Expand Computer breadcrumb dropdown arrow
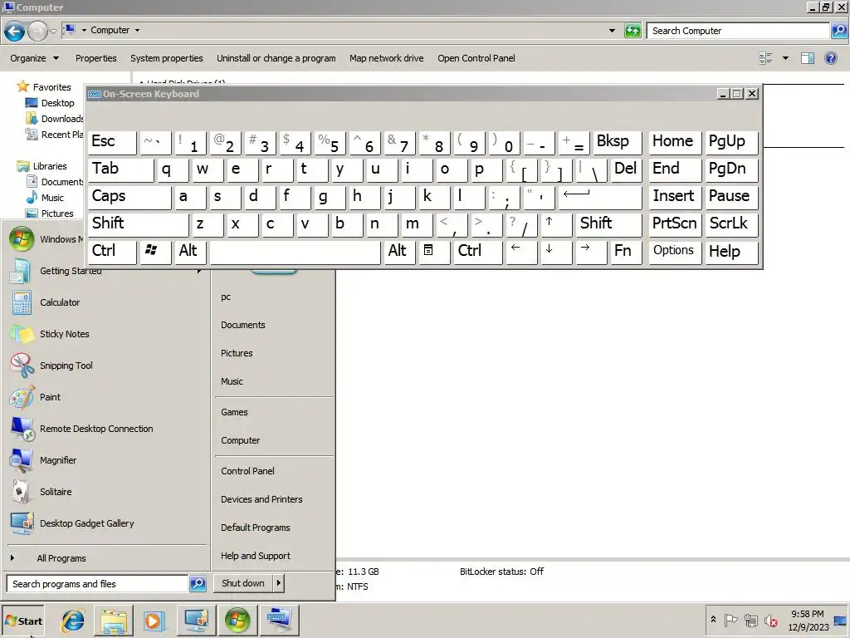Screen dimensions: 850x638 click(x=137, y=31)
